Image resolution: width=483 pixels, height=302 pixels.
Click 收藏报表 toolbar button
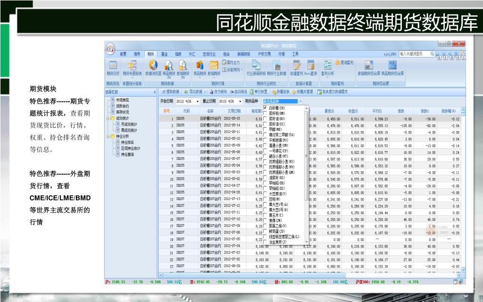click(x=281, y=92)
